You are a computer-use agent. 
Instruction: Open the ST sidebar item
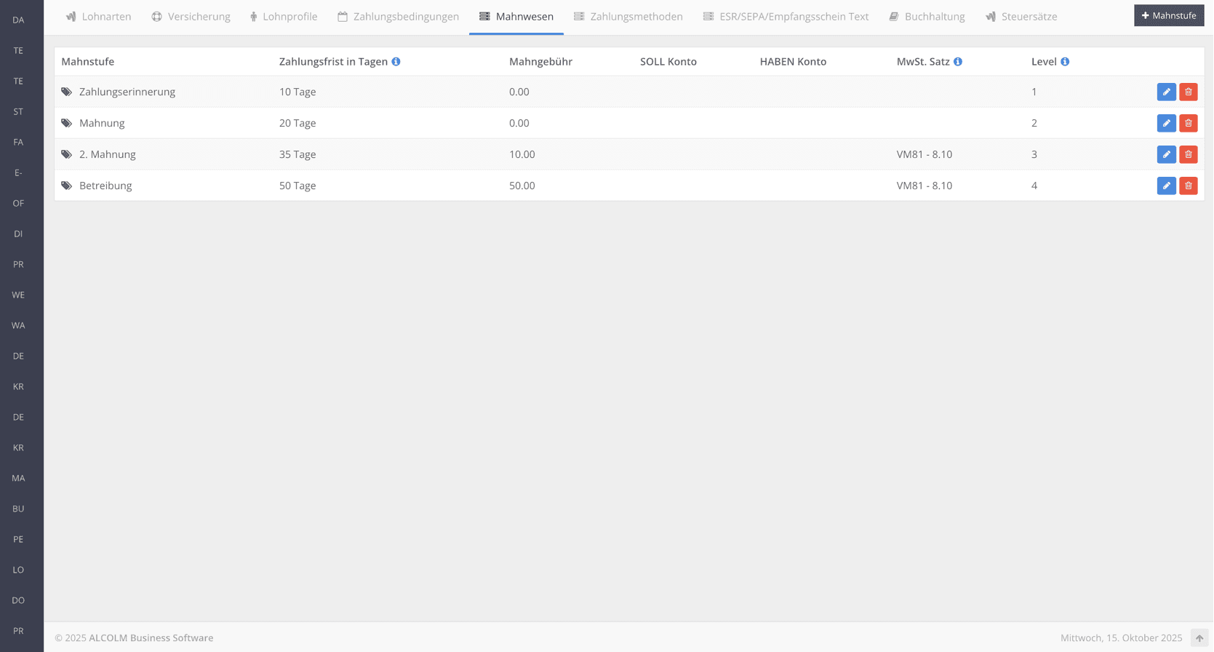coord(18,111)
